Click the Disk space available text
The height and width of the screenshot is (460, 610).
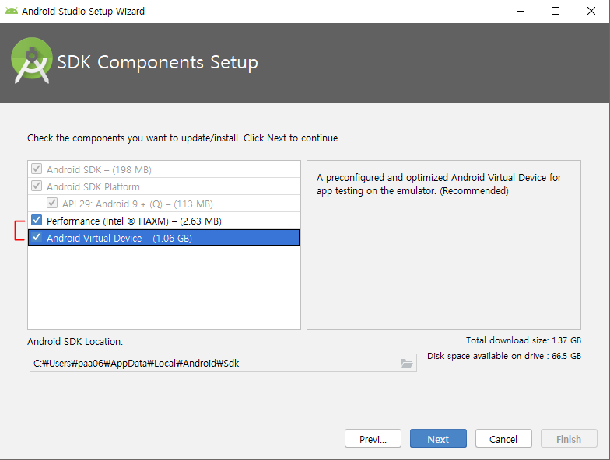(504, 356)
